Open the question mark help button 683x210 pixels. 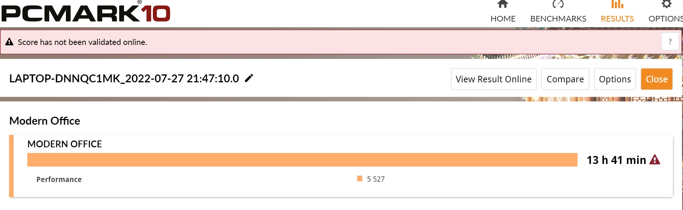click(670, 42)
